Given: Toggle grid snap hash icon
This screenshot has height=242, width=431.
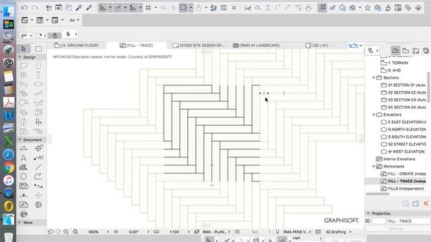Looking at the screenshot, I should 148,7.
